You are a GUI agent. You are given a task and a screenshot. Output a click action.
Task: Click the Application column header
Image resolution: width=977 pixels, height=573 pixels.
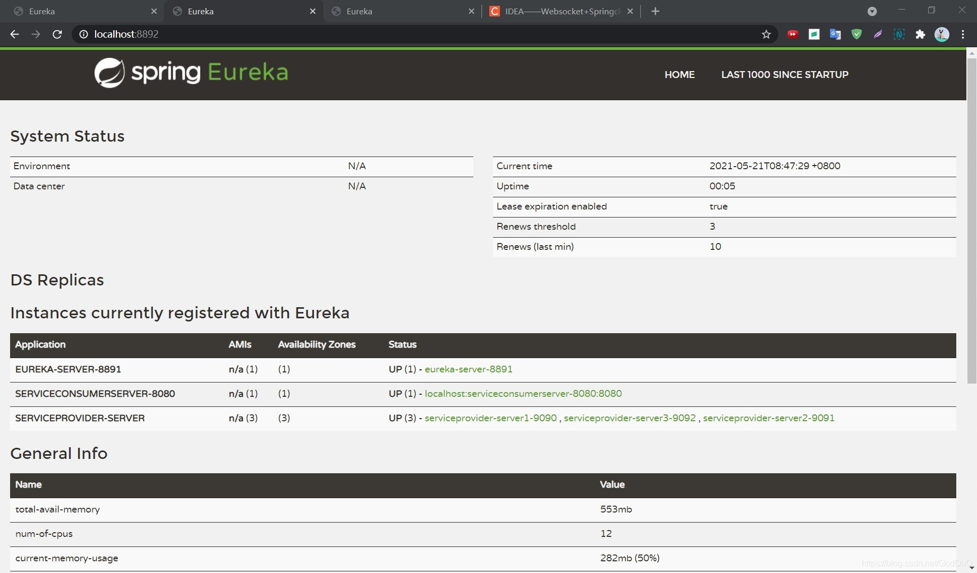[40, 345]
